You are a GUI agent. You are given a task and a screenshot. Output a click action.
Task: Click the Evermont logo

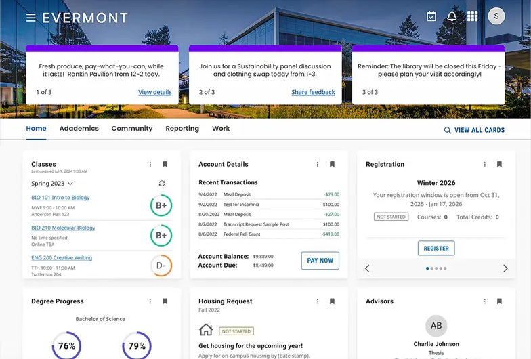pos(85,18)
